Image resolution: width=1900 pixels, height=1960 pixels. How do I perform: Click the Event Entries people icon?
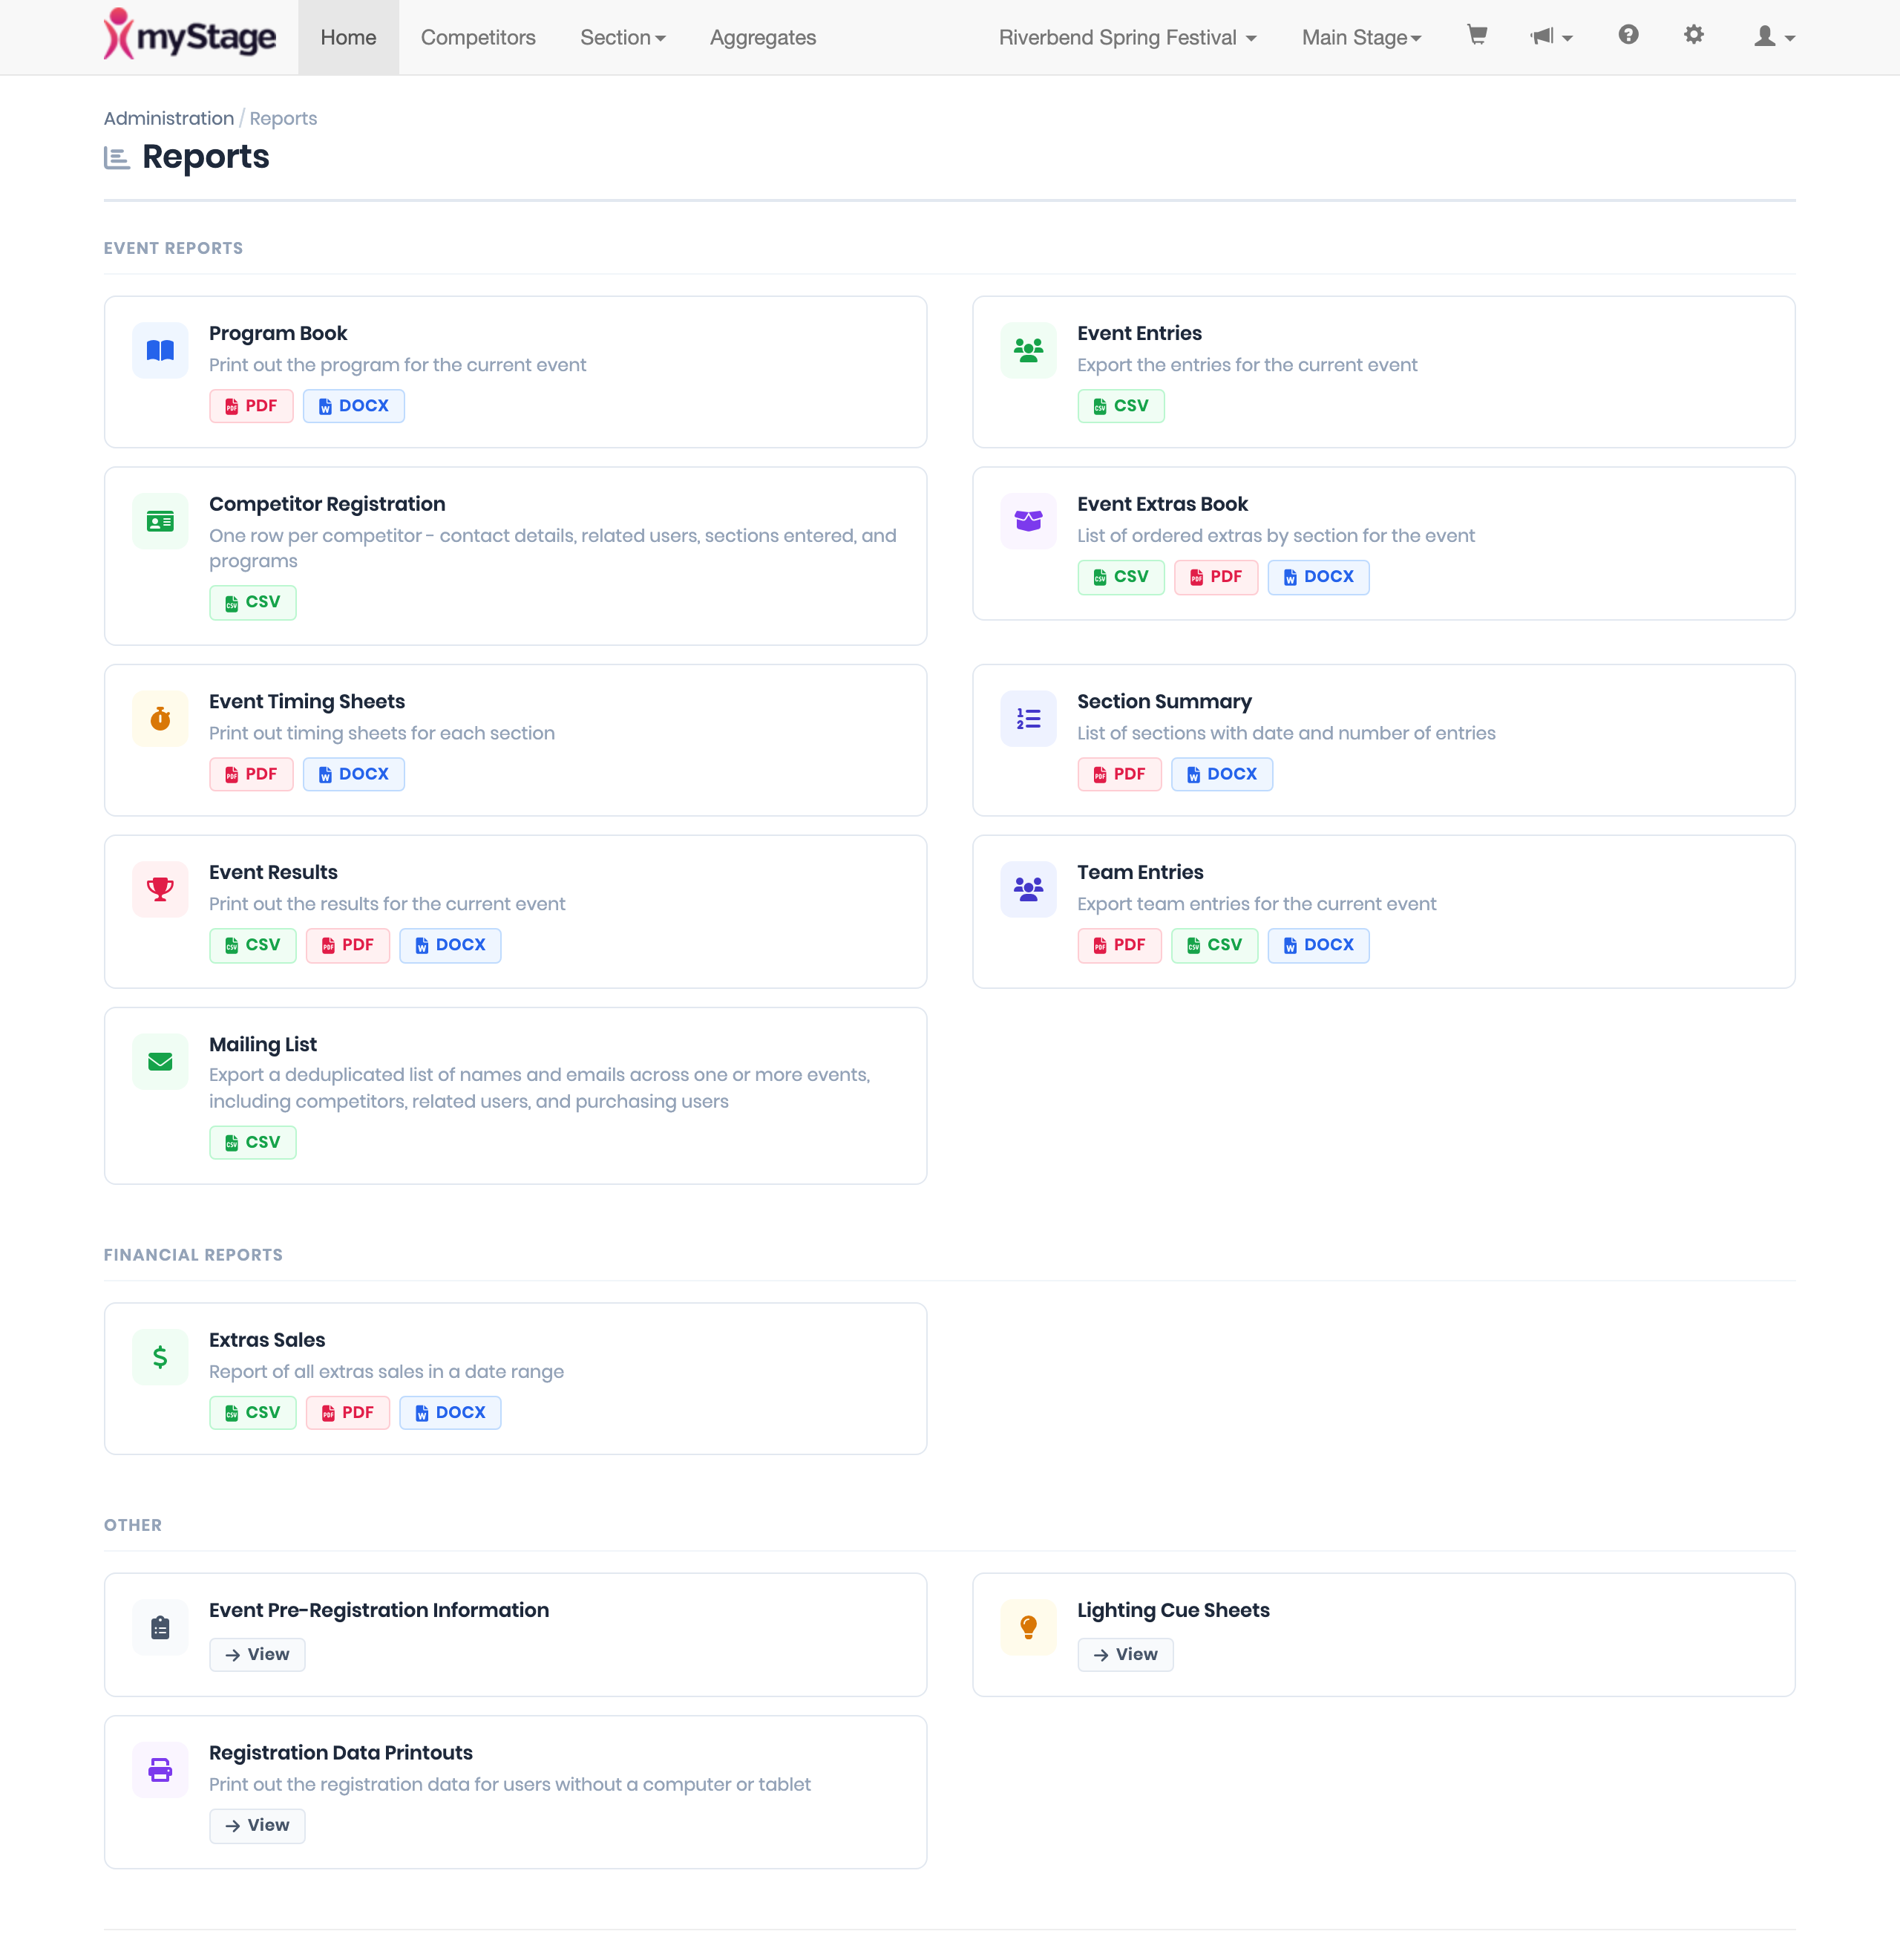[x=1029, y=350]
